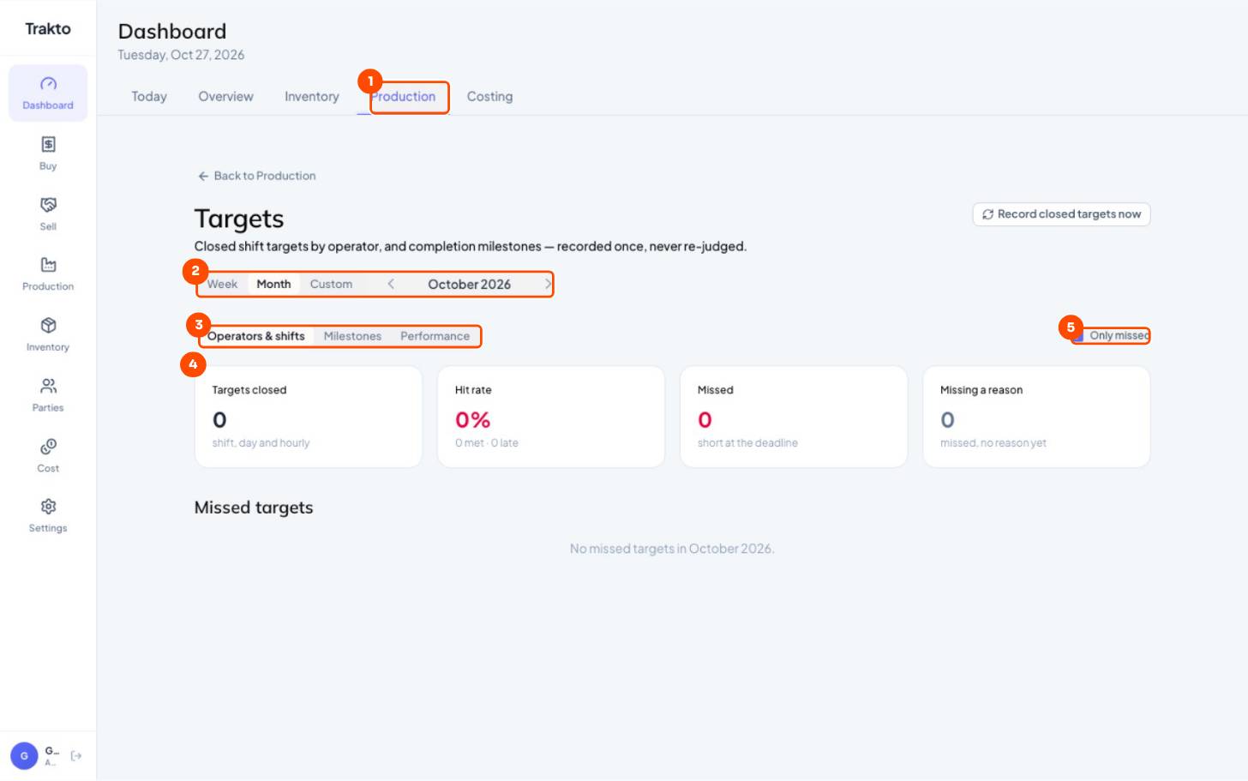Click the Targets closed card
Screen dimensions: 1248x781
pyautogui.click(x=309, y=417)
